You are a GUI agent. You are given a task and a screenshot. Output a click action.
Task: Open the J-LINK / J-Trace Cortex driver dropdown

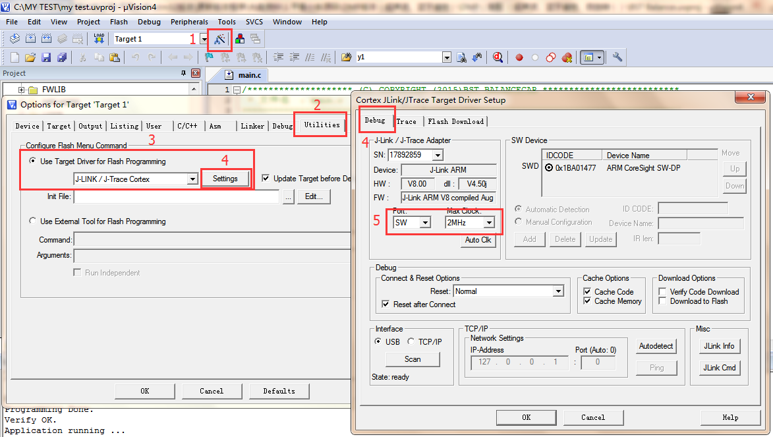[x=192, y=179]
